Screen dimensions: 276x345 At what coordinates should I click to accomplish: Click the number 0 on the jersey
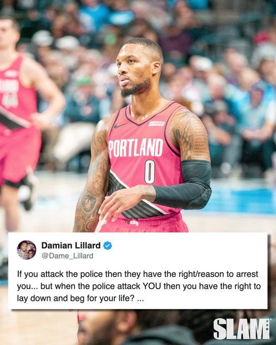coord(150,171)
